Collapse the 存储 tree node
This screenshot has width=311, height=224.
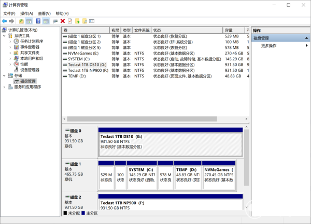[4, 75]
